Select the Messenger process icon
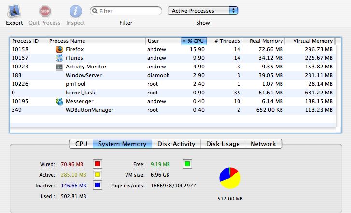Image resolution: width=351 pixels, height=213 pixels. pyautogui.click(x=59, y=101)
